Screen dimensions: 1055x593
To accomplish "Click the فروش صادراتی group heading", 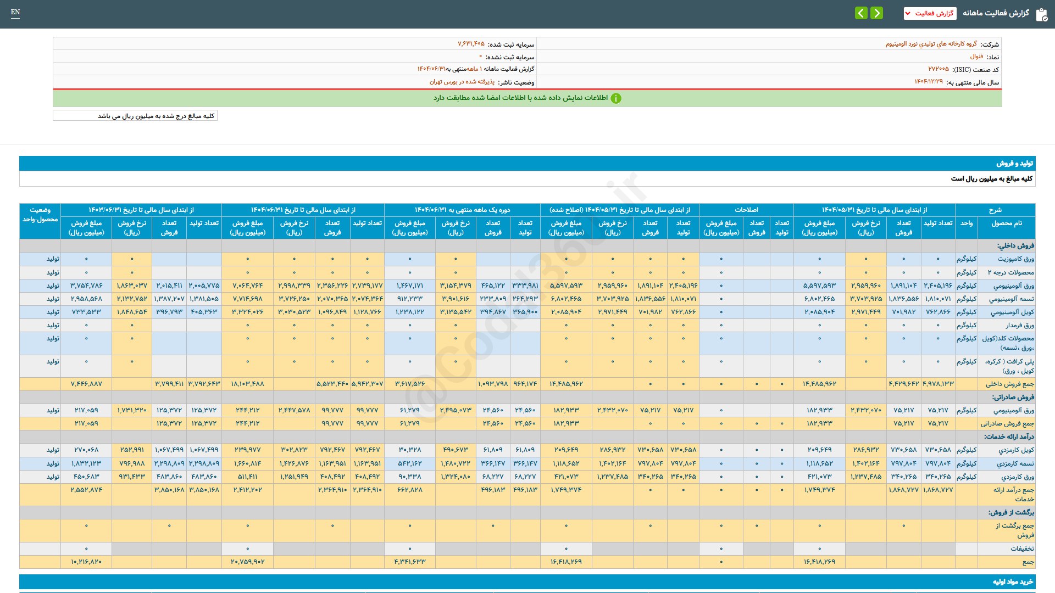I will click(1013, 397).
